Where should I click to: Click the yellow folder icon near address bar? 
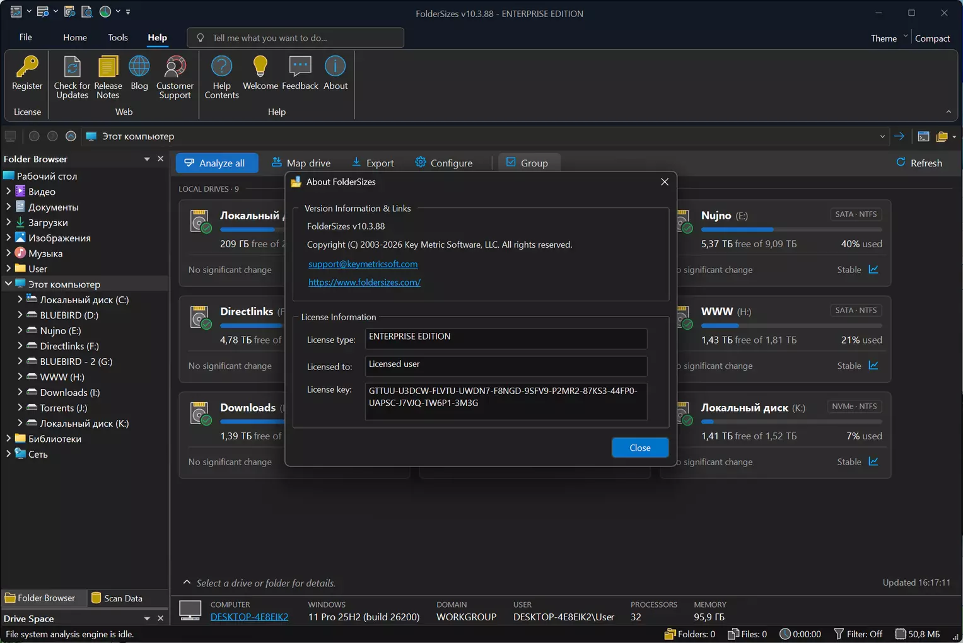coord(942,136)
